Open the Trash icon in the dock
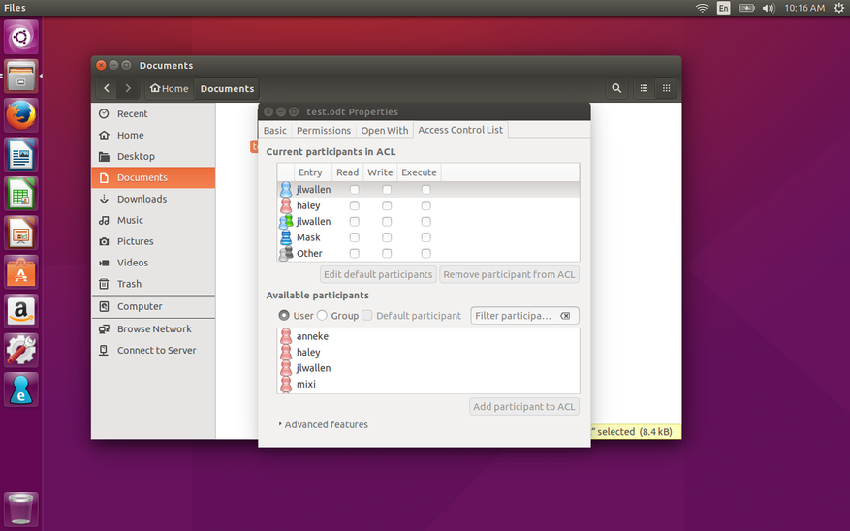The width and height of the screenshot is (850, 531). pos(21,509)
